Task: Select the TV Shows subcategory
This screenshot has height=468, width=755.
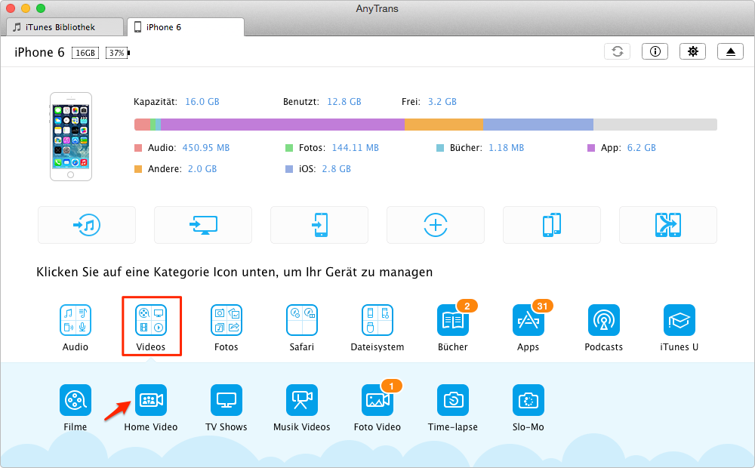Action: (226, 400)
